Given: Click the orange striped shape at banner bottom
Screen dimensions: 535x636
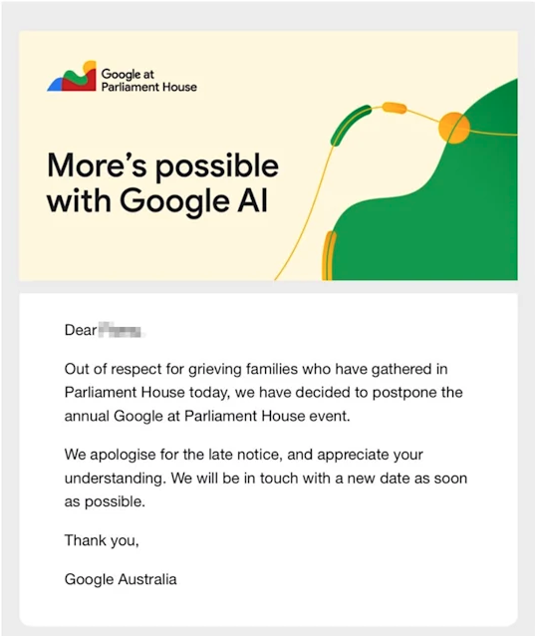Looking at the screenshot, I should click(329, 255).
